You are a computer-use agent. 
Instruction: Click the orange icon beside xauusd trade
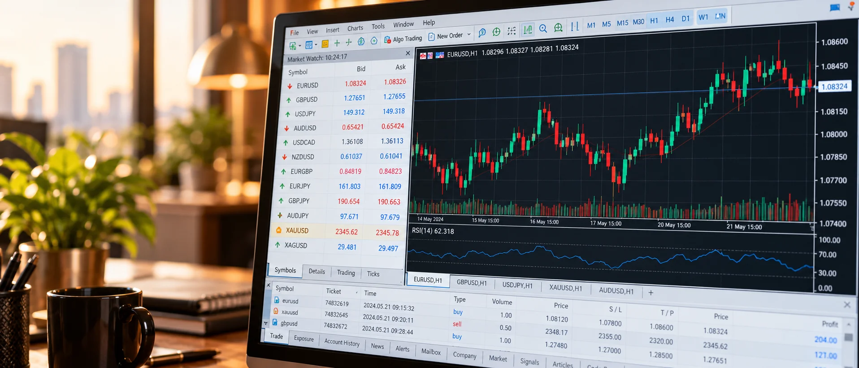[276, 311]
